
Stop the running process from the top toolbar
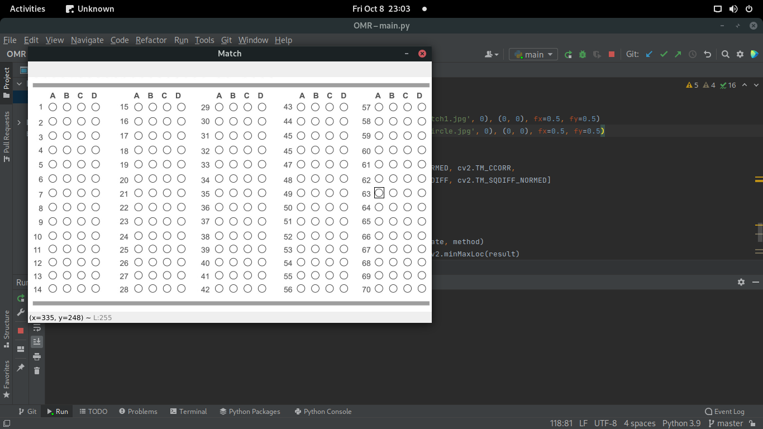[612, 54]
